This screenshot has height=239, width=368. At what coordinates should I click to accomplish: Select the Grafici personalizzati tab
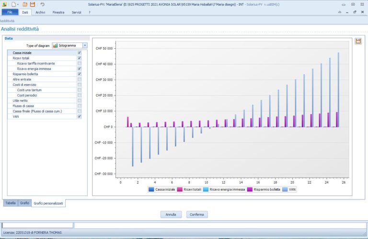[48, 203]
